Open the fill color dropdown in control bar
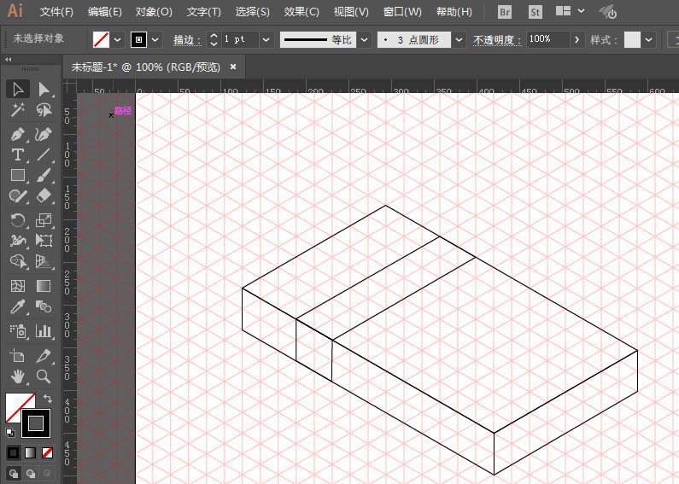The height and width of the screenshot is (484, 679). coord(119,40)
